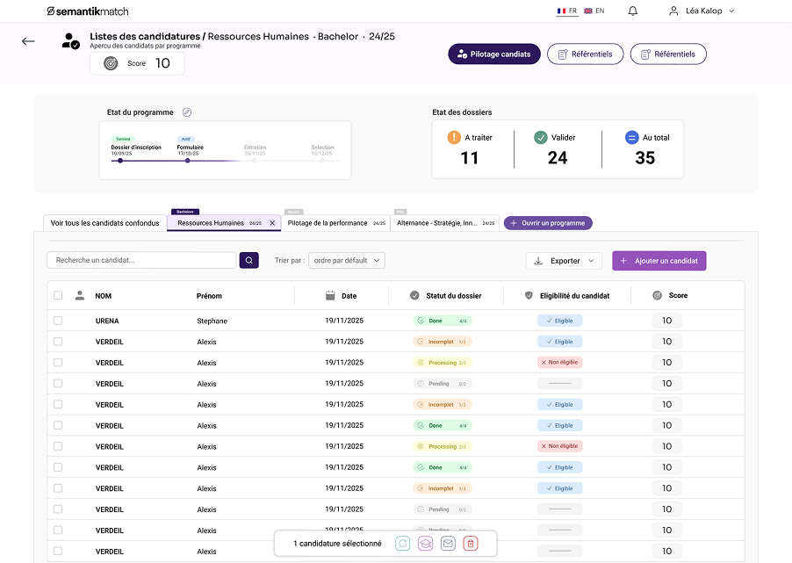This screenshot has height=563, width=792.
Task: Click the refresh icon in the selection bar
Action: point(403,544)
